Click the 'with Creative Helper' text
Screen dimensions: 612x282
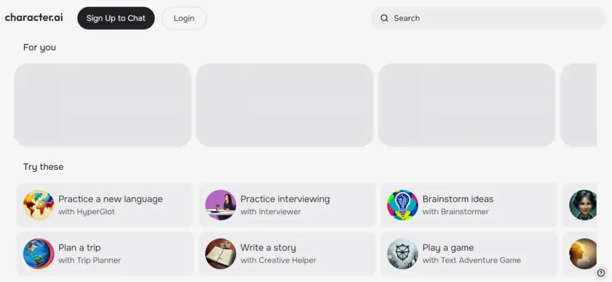click(279, 260)
